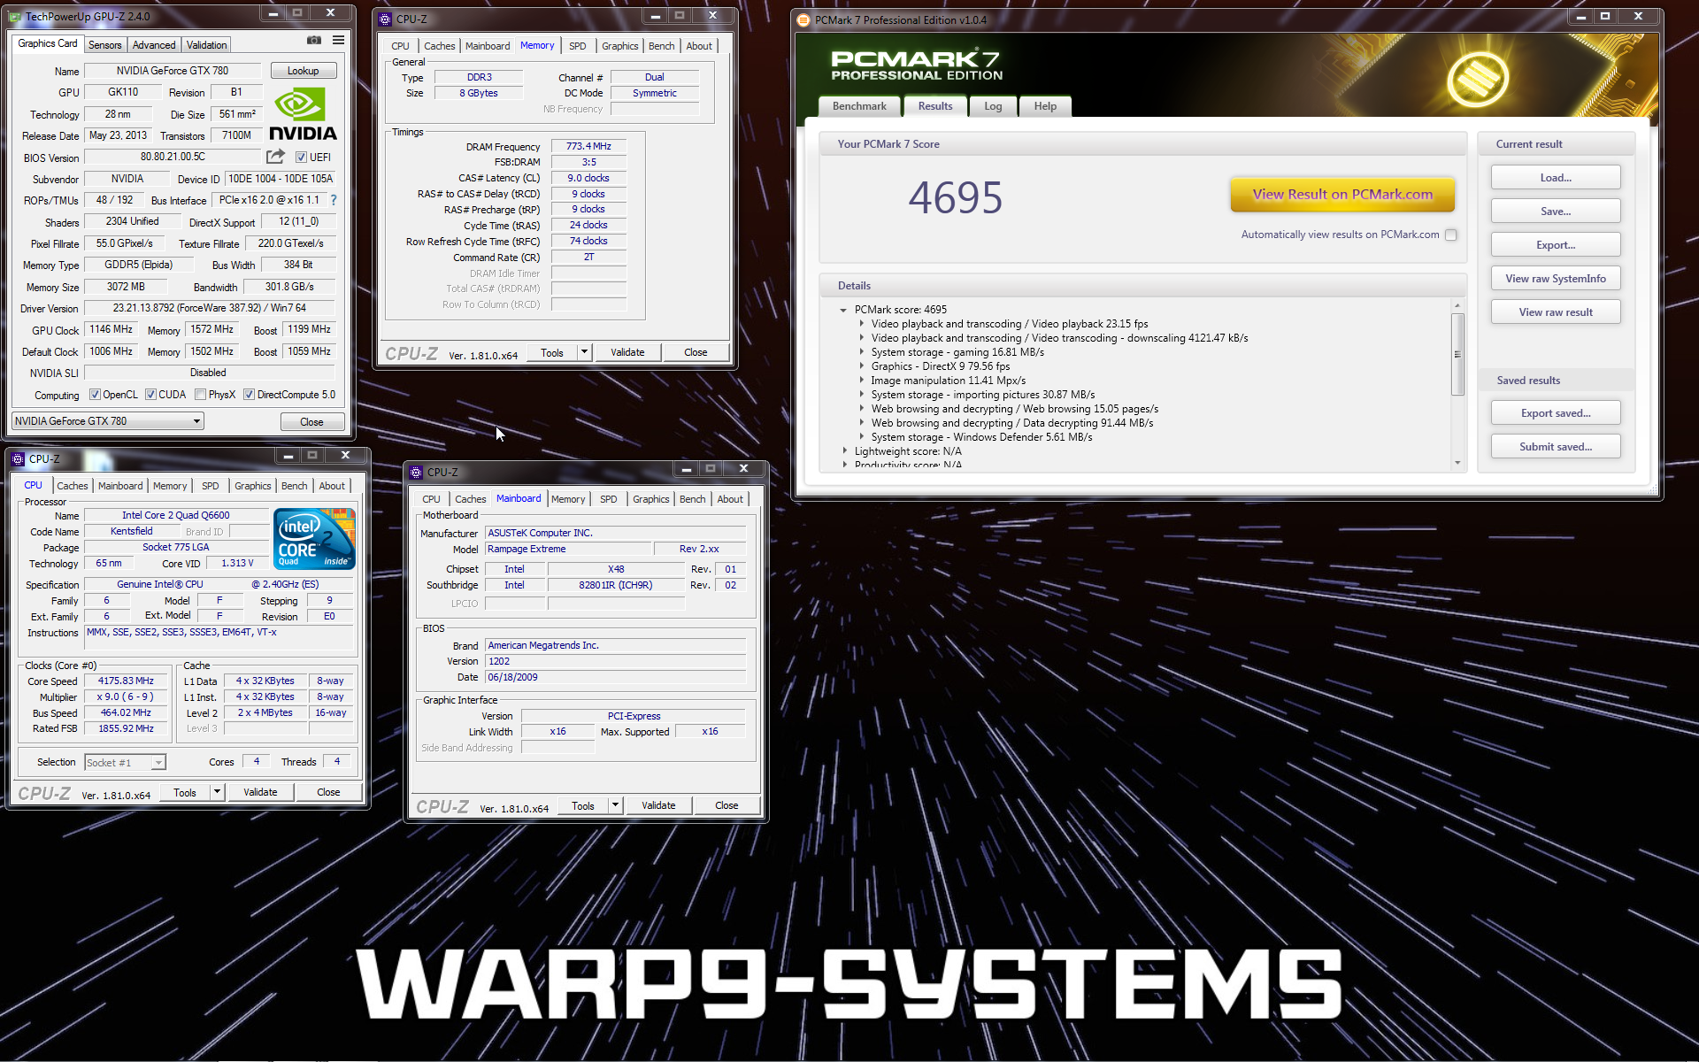Image resolution: width=1699 pixels, height=1062 pixels.
Task: Click PCMark score number 4695
Action: [956, 197]
